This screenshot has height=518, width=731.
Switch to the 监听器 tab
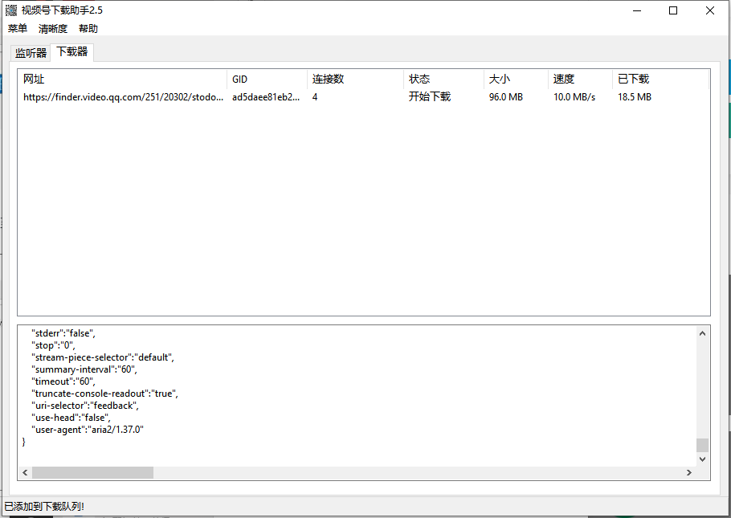(x=31, y=53)
